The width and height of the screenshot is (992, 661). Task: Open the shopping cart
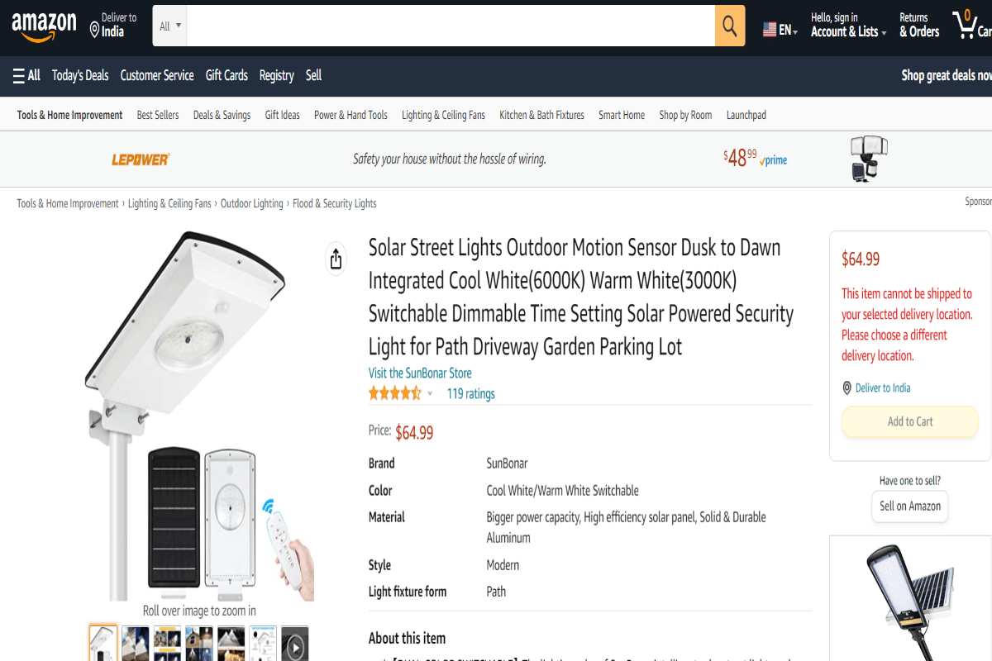coord(969,25)
